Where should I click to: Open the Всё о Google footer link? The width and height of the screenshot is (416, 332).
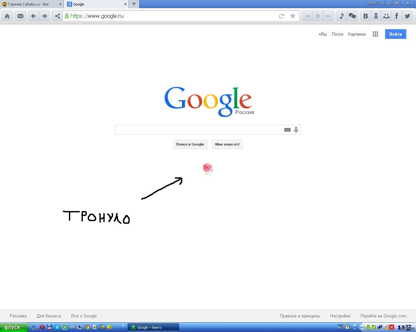(84, 316)
